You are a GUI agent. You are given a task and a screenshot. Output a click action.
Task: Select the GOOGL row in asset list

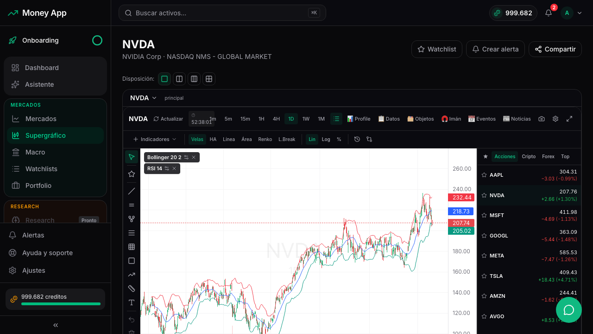529,236
